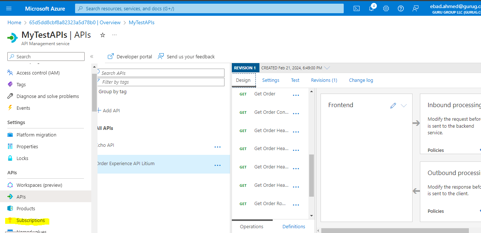Open Order Experience API Litium options ellipsis
The image size is (481, 233).
pyautogui.click(x=217, y=165)
